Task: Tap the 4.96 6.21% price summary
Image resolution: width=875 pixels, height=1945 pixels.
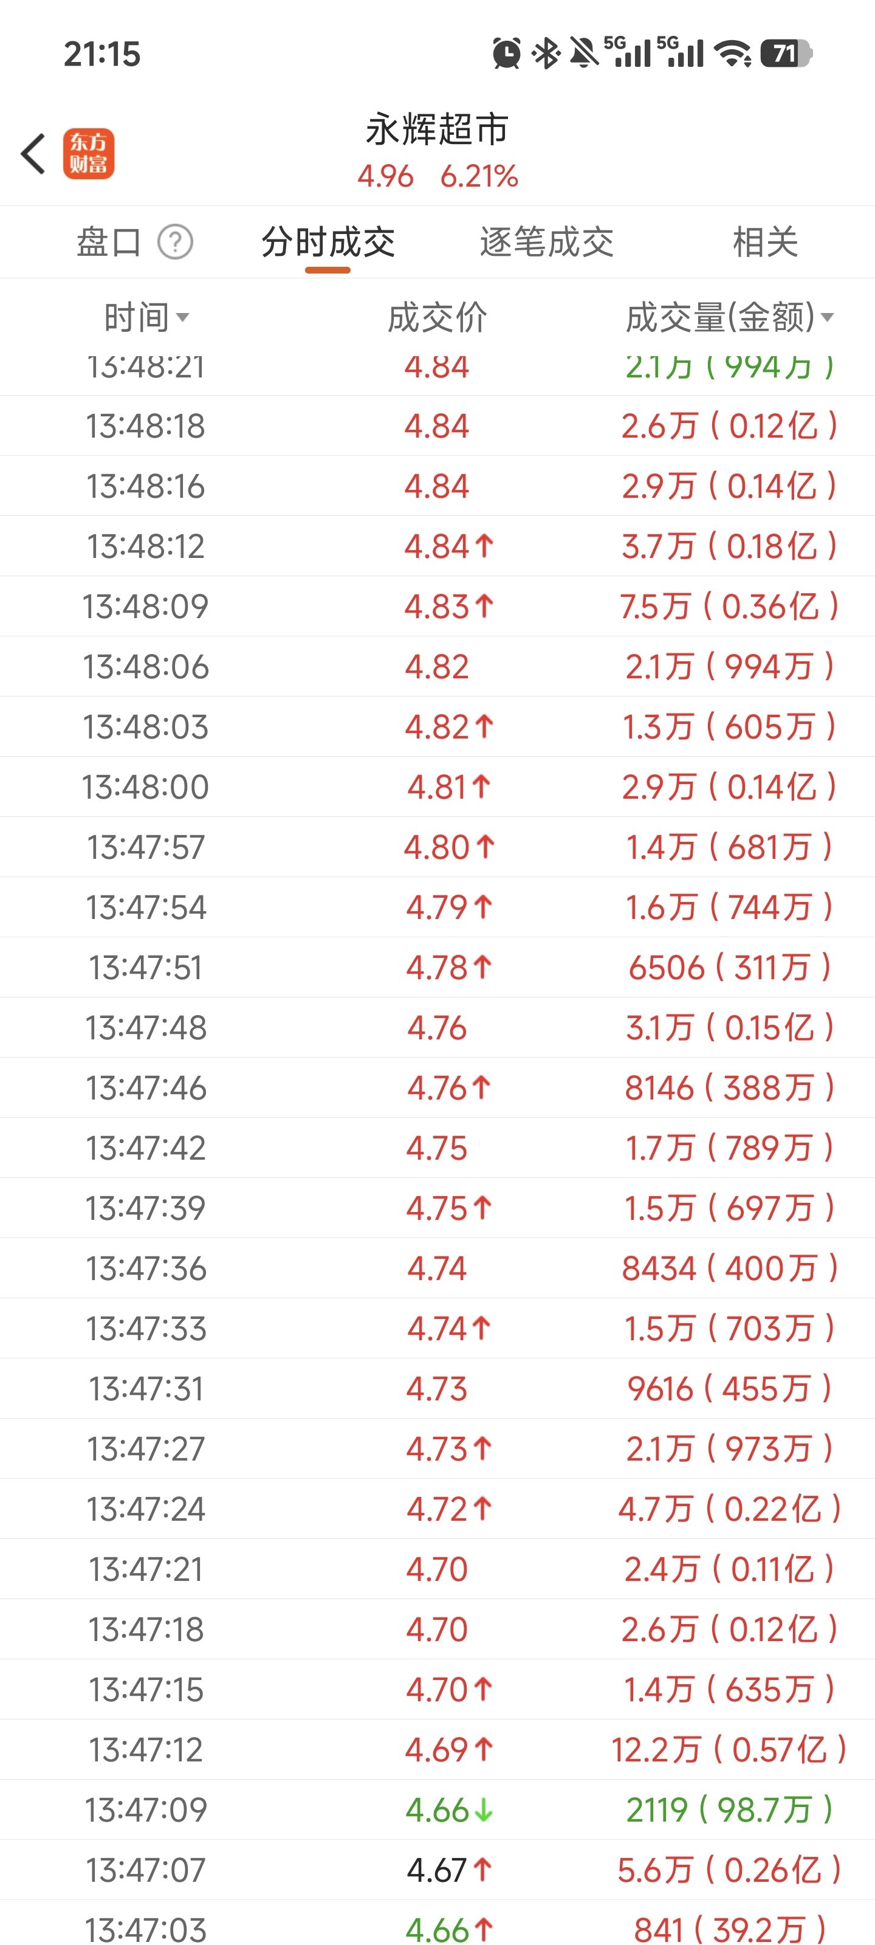Action: pos(437,177)
